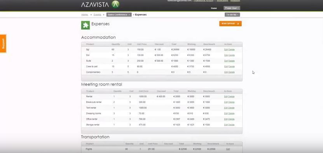The image size is (323, 153).
Task: Edit the Sgl accommodation row
Action: click(226, 50)
